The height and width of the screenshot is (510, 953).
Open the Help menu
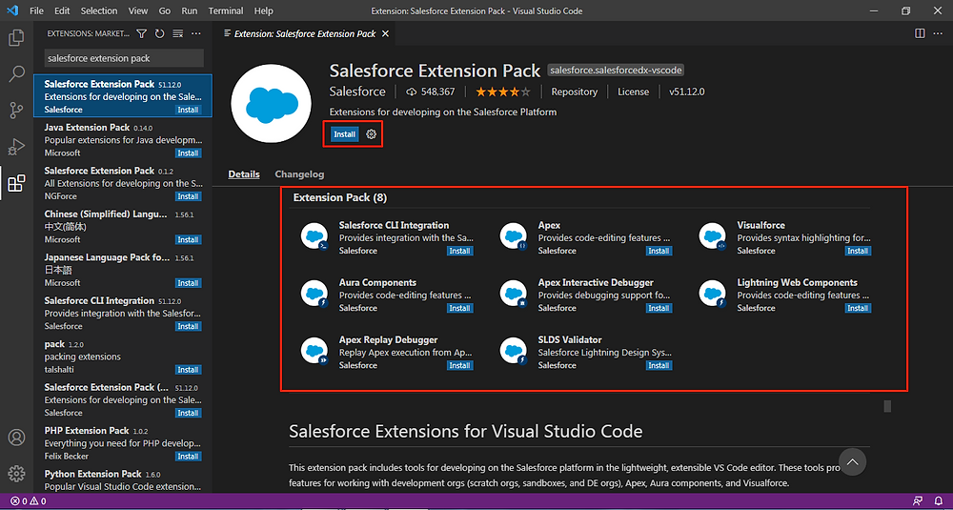click(264, 10)
